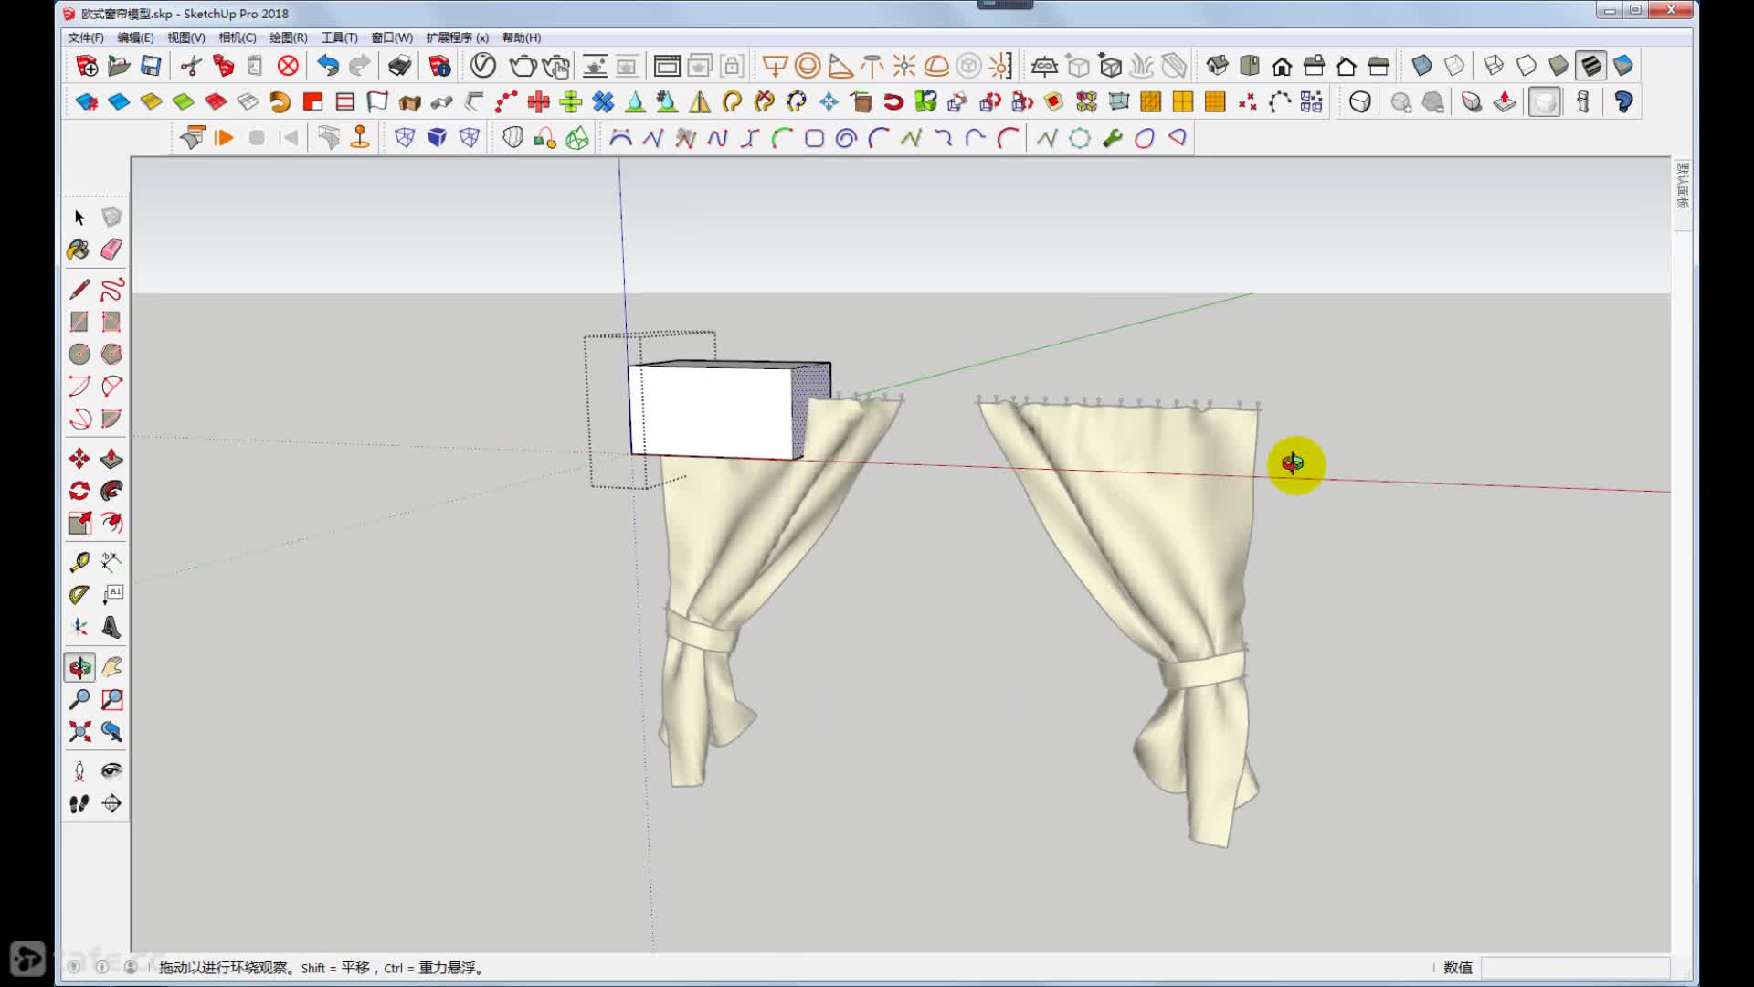Pick the Orbit tool in left toolbar

79,667
